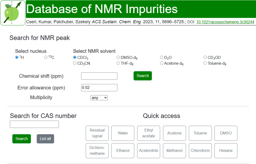Click the green apple site logo

[13, 13]
